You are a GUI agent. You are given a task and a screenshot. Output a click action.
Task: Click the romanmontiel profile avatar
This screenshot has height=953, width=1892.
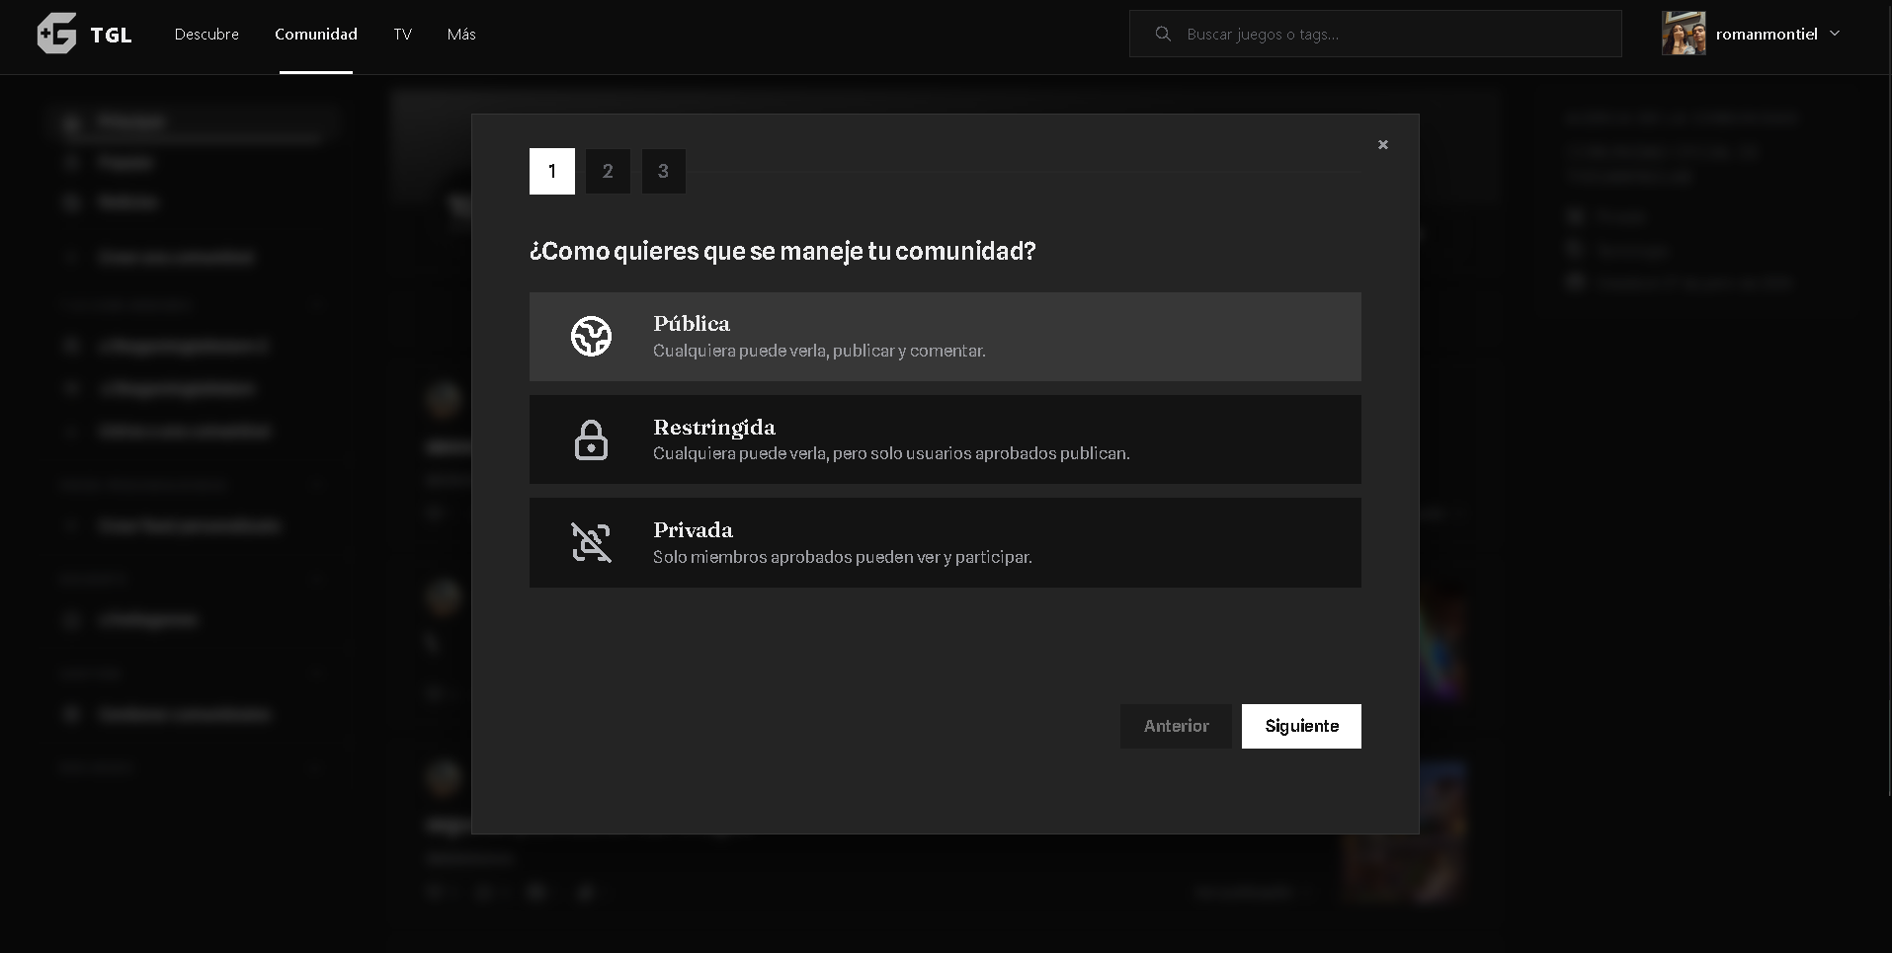click(x=1684, y=34)
